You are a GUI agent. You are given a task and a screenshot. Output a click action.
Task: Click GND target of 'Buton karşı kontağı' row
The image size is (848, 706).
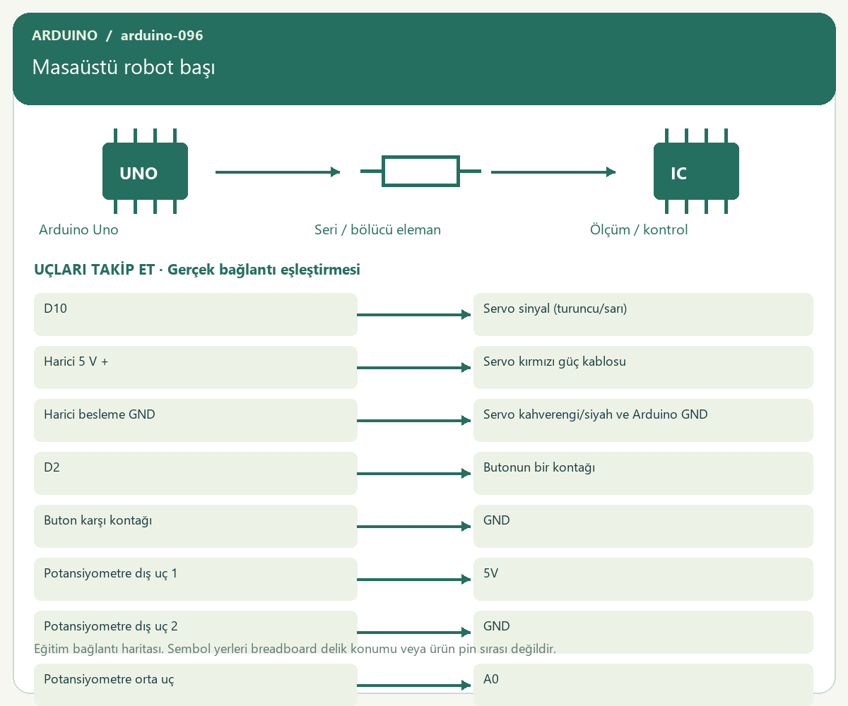[643, 526]
